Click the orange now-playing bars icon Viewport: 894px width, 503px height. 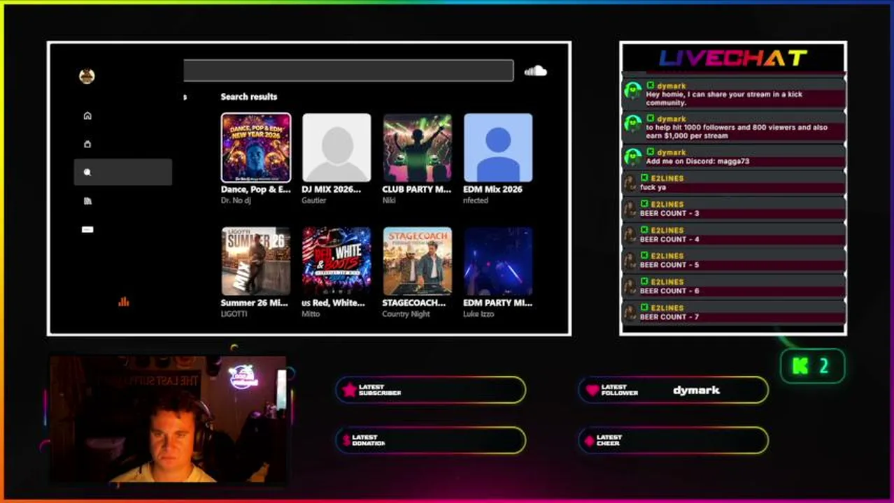click(x=124, y=302)
